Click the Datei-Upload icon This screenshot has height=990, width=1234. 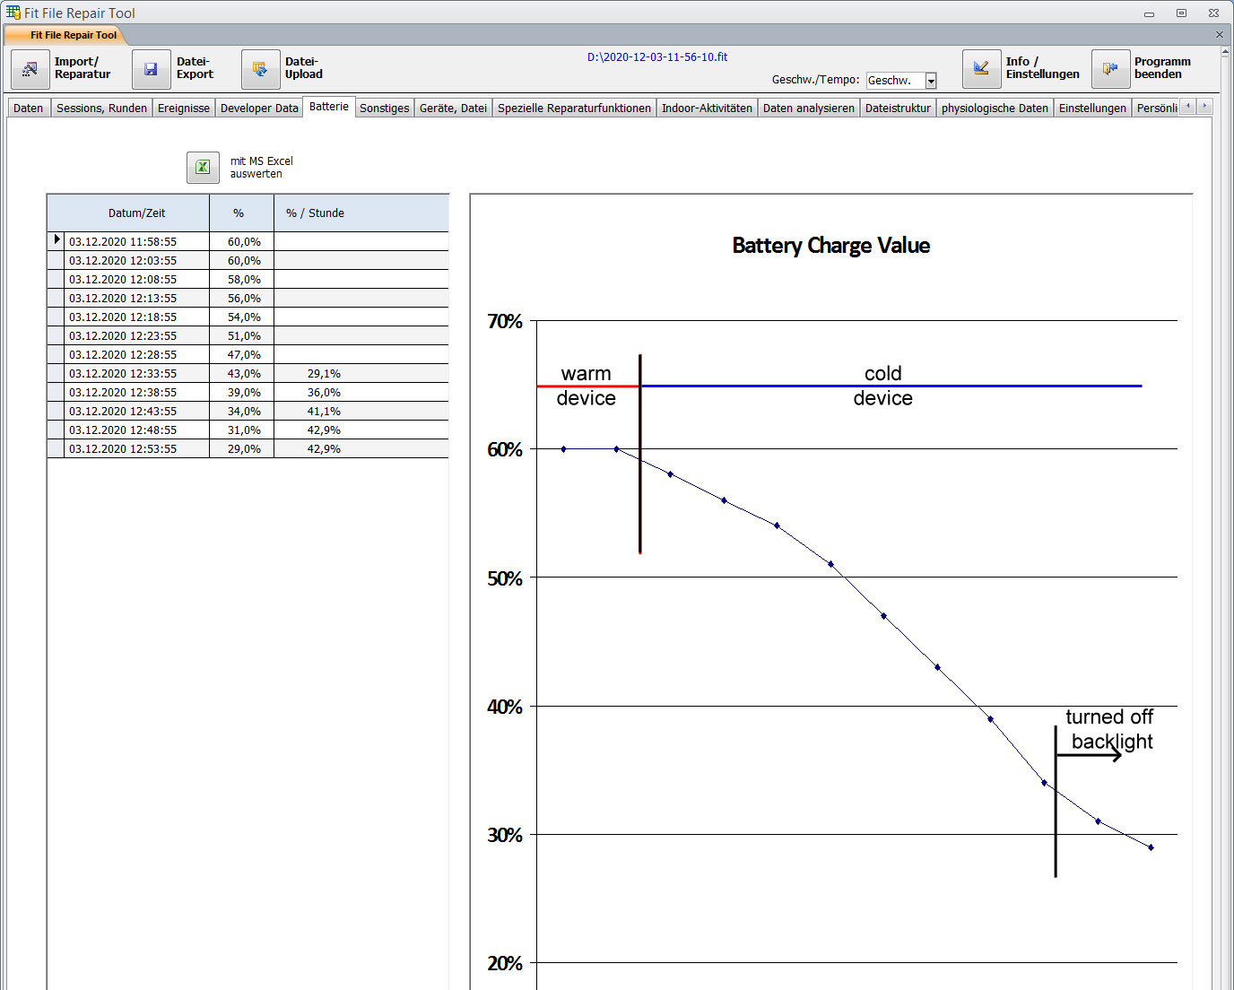point(260,69)
